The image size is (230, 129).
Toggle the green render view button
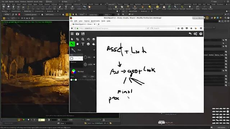coord(70,14)
